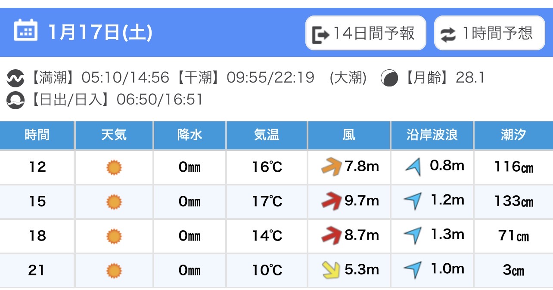This screenshot has width=553, height=290.
Task: Click the 133cm tide value at 15時
Action: [513, 201]
